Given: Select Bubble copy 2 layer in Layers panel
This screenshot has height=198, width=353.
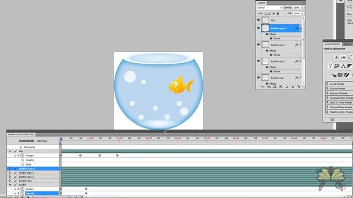Looking at the screenshot, I should coord(281,61).
